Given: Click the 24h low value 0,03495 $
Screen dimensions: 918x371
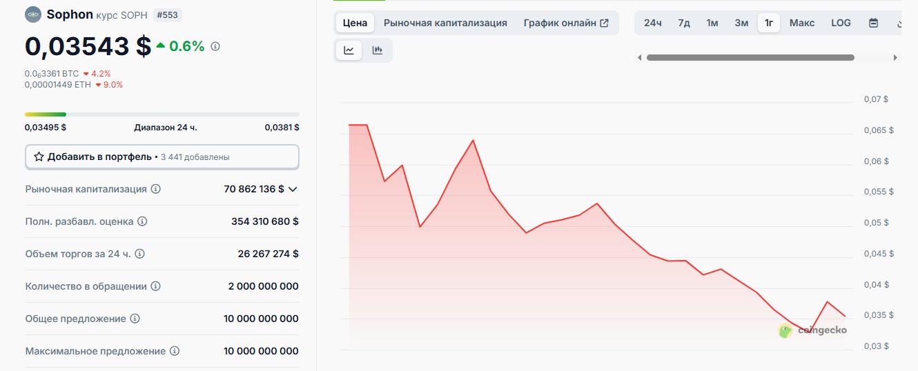Looking at the screenshot, I should [46, 127].
